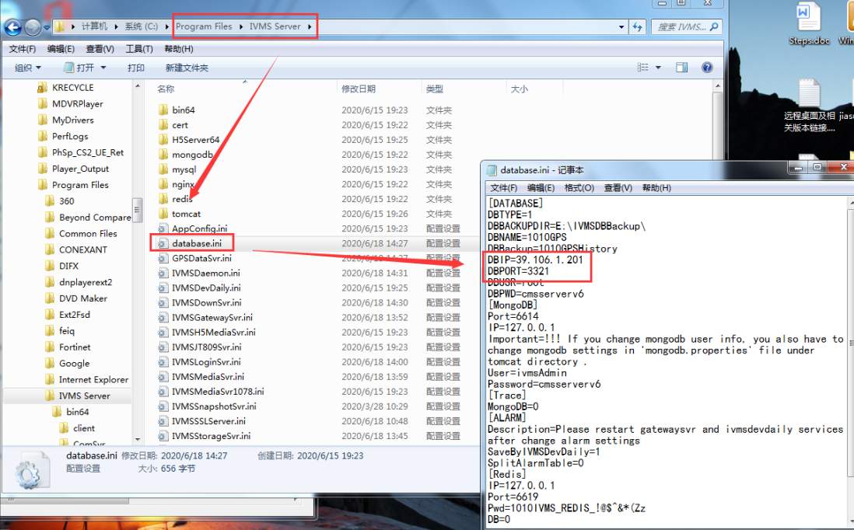Click the 计算机 breadcrumb segment
This screenshot has width=854, height=530.
pyautogui.click(x=95, y=26)
